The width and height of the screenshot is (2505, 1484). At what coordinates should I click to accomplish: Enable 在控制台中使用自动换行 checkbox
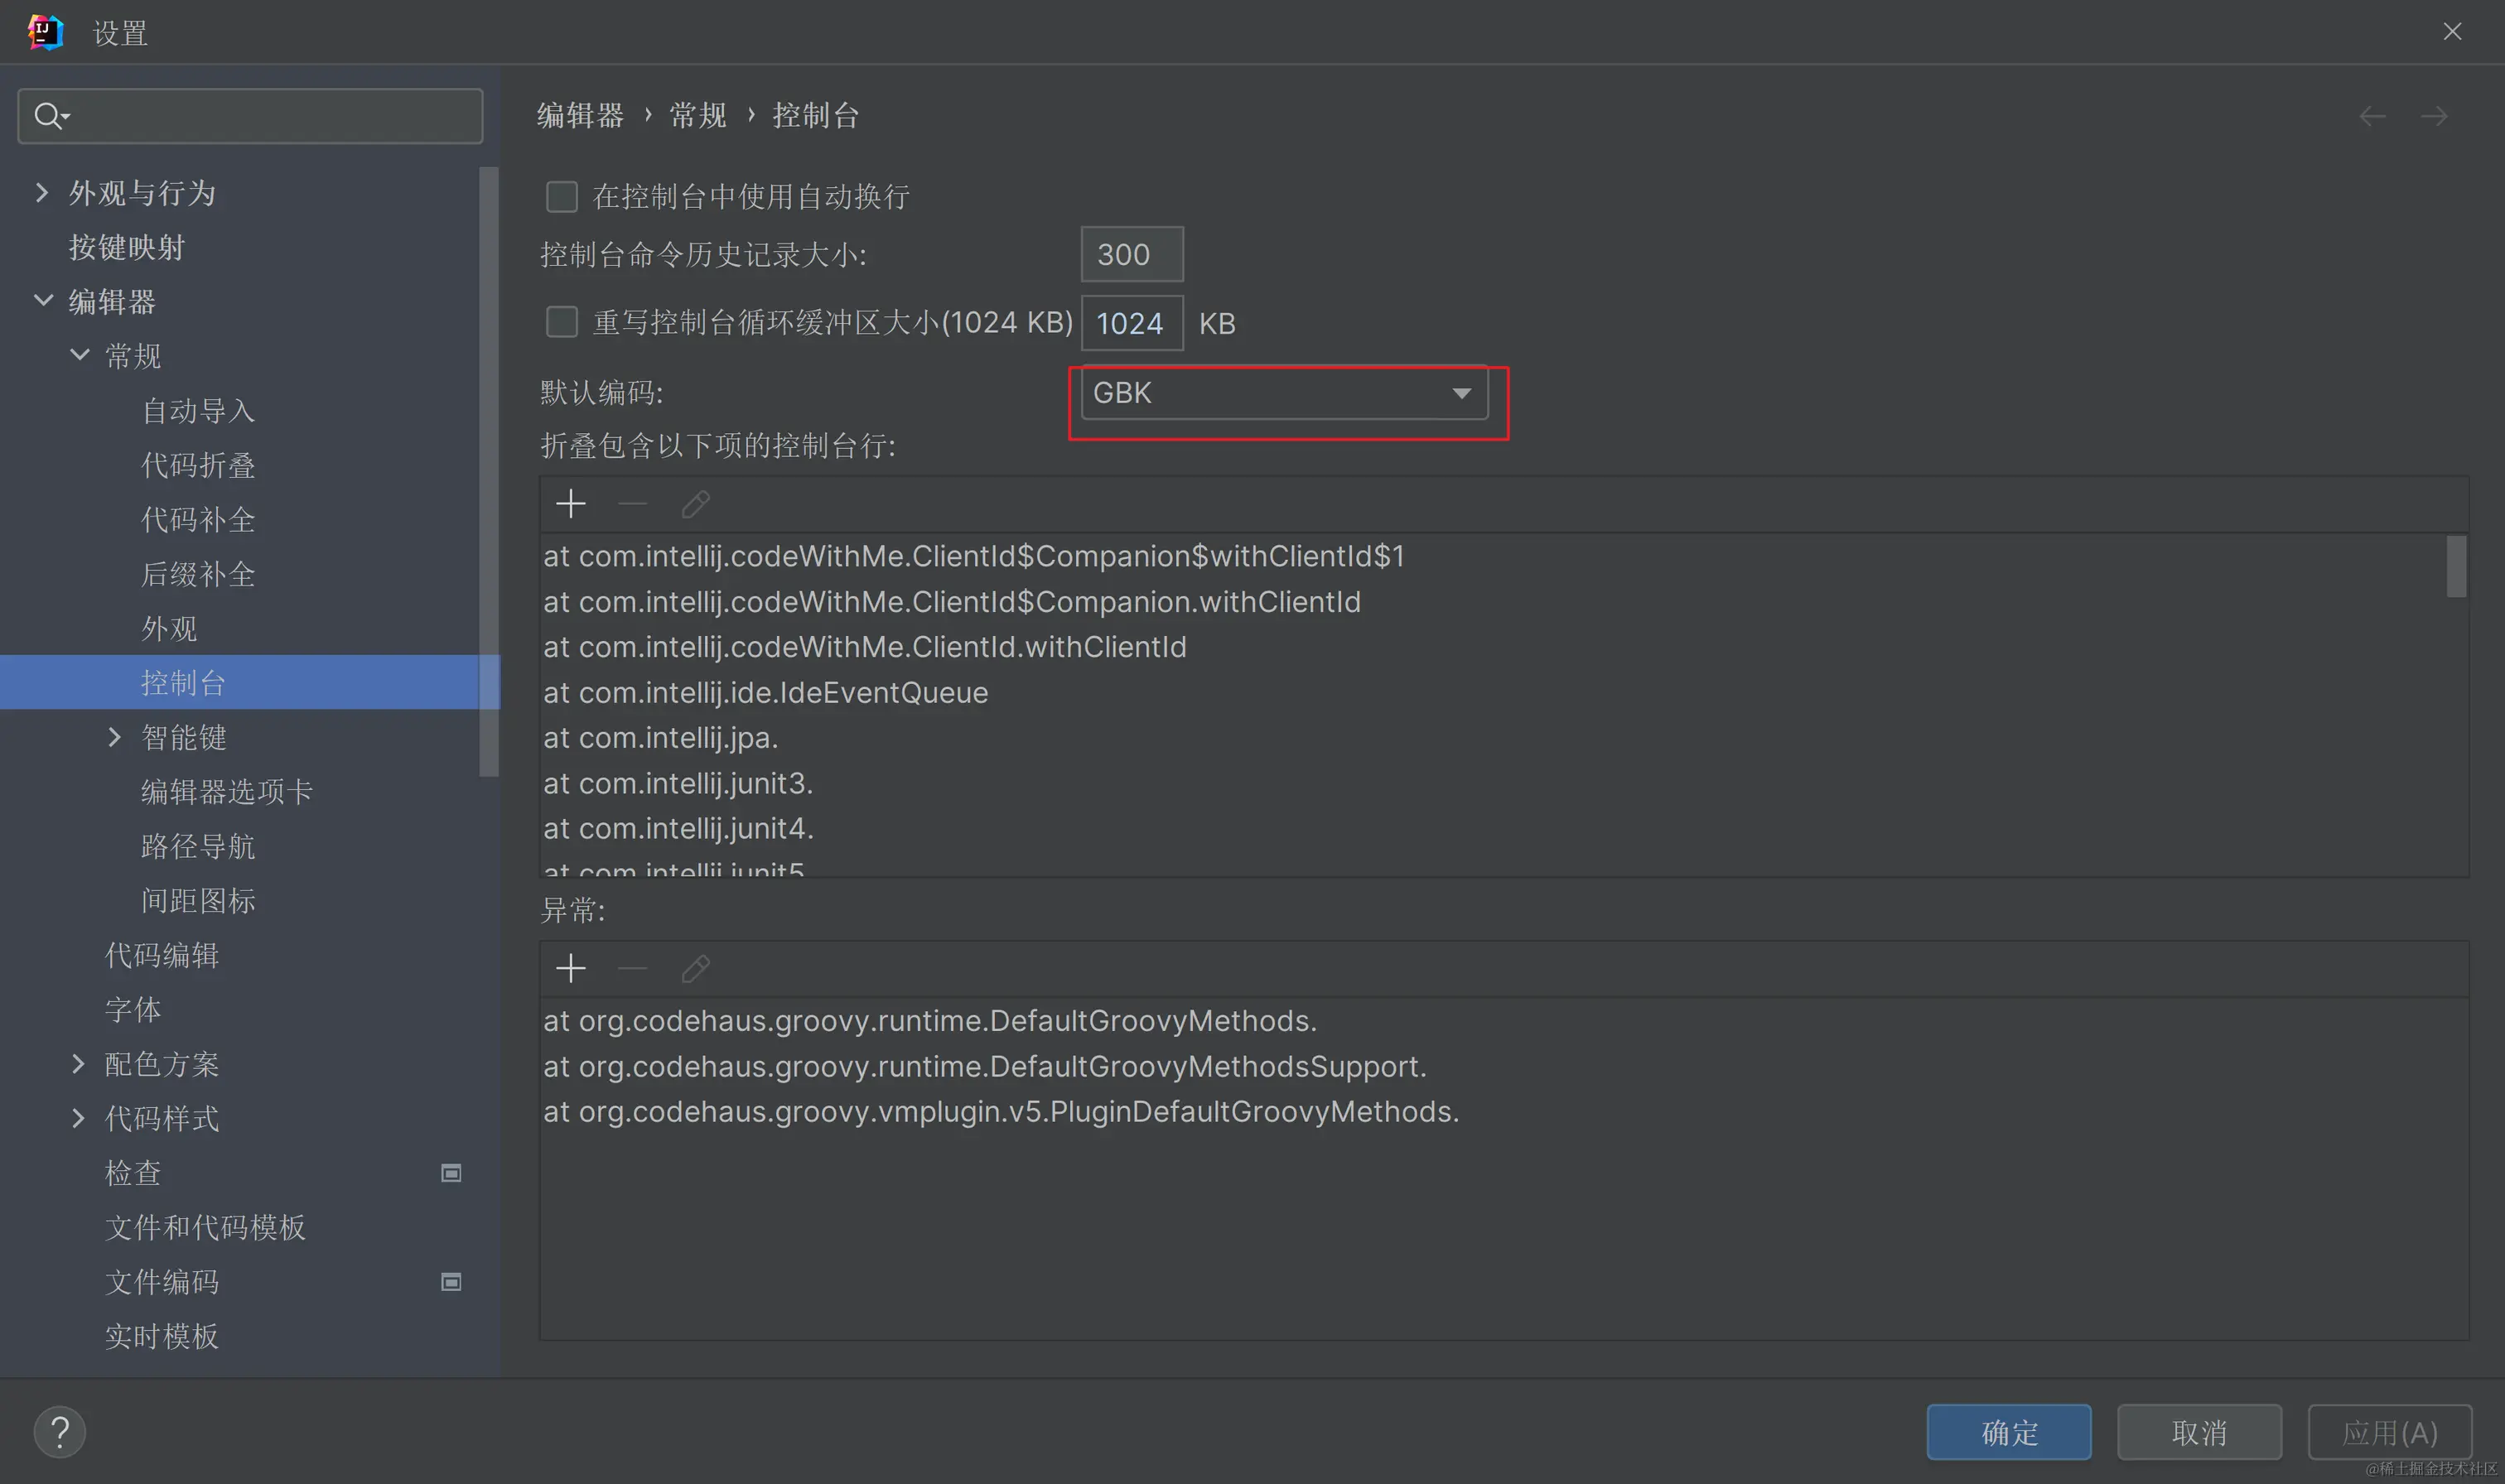tap(562, 196)
